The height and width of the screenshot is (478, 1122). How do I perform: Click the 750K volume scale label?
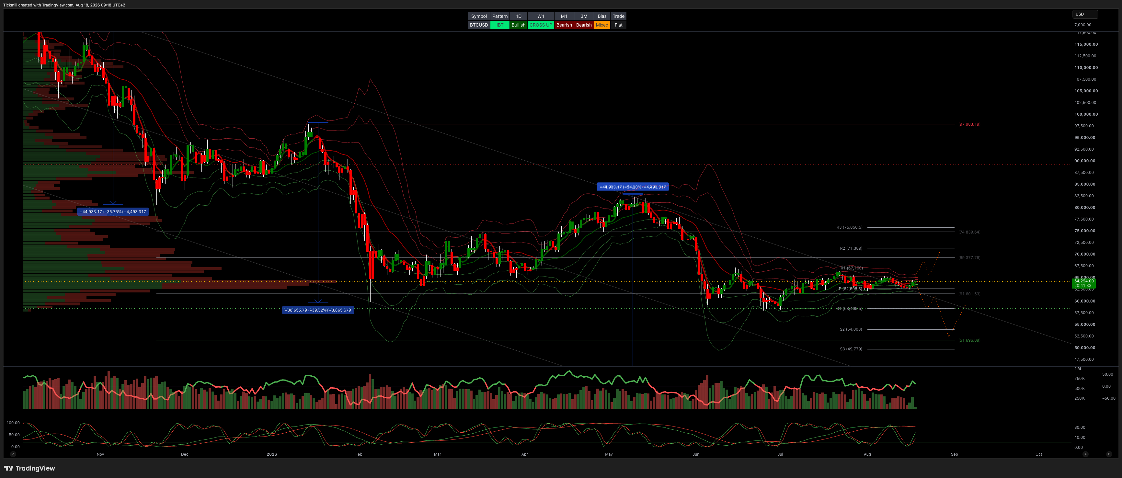1079,378
